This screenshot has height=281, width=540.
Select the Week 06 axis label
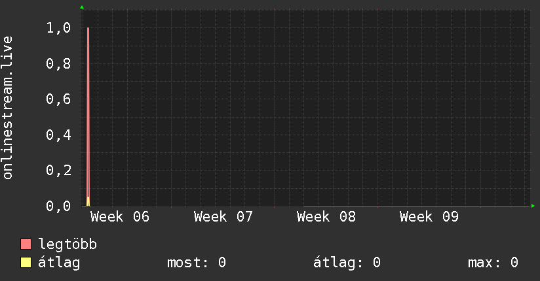(x=120, y=217)
